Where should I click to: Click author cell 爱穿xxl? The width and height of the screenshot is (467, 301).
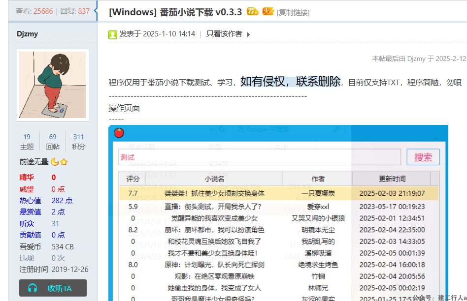(x=318, y=207)
